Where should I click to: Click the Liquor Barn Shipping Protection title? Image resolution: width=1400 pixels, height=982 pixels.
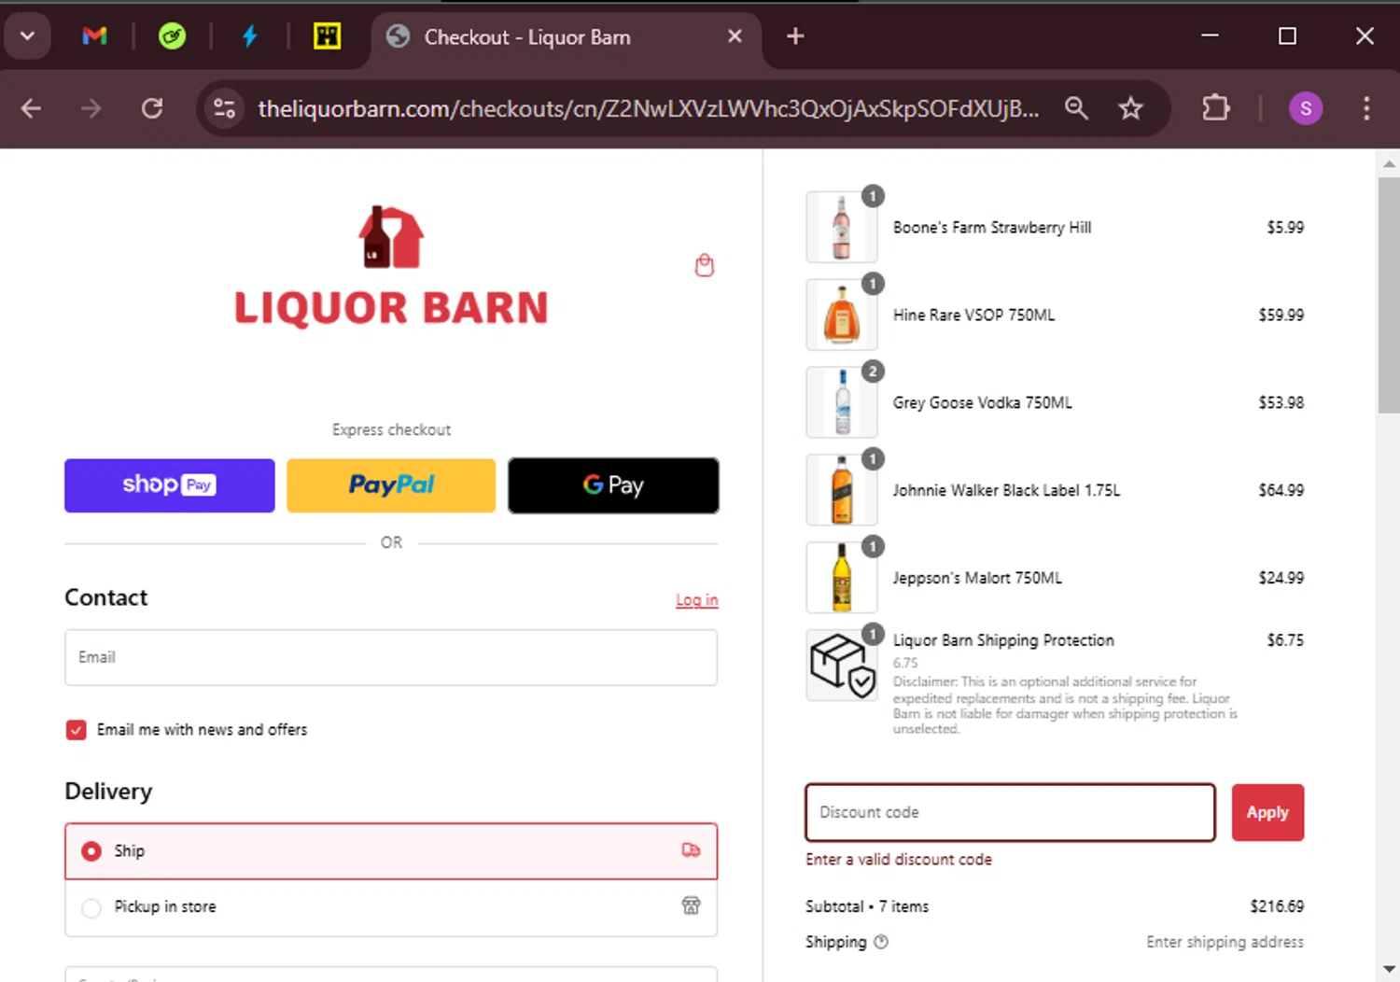tap(1003, 640)
